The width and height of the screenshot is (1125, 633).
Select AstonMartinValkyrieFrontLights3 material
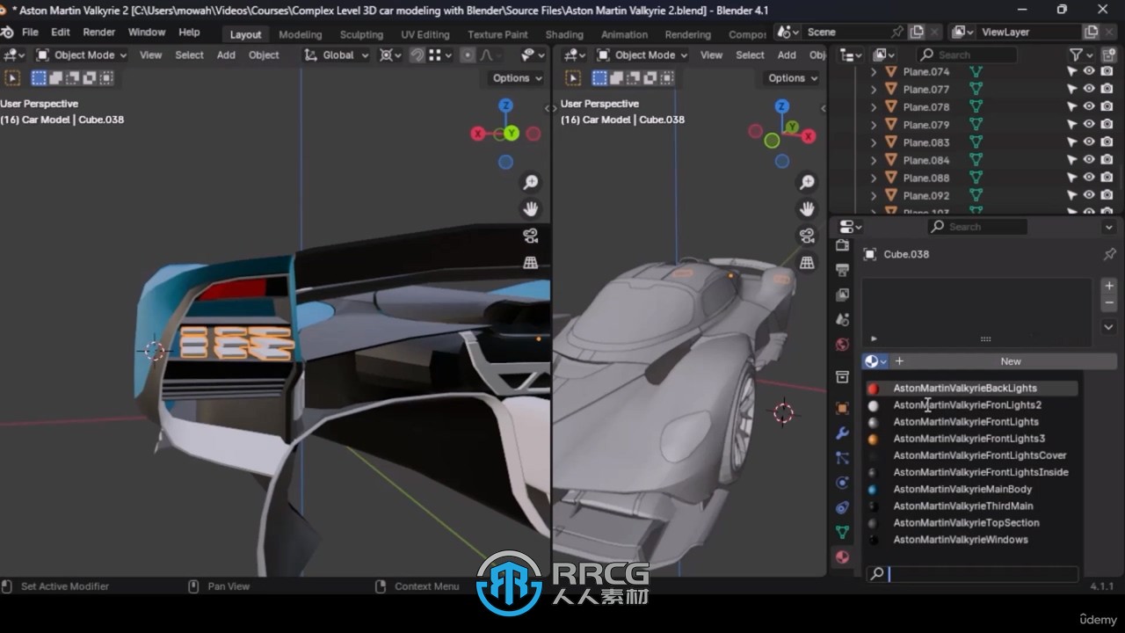pos(971,439)
